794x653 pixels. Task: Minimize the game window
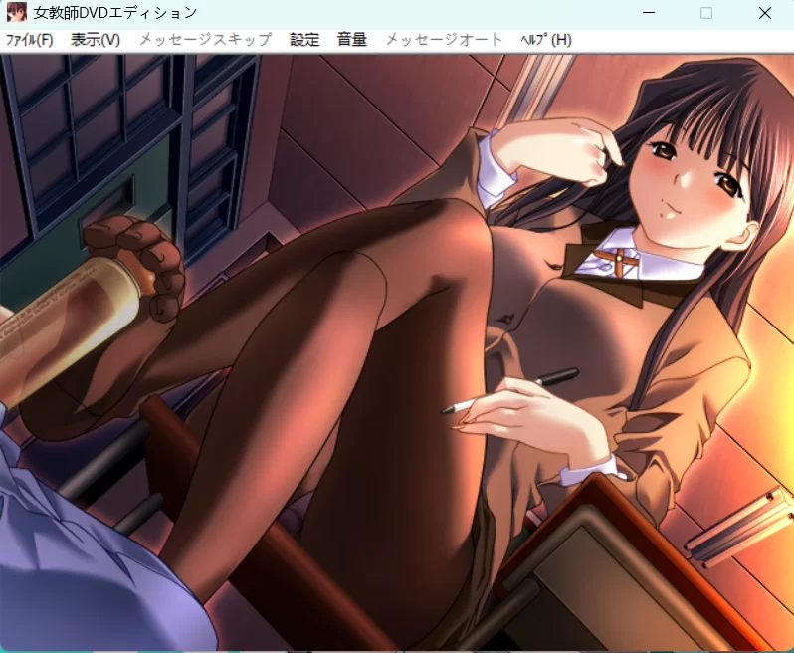(x=649, y=13)
